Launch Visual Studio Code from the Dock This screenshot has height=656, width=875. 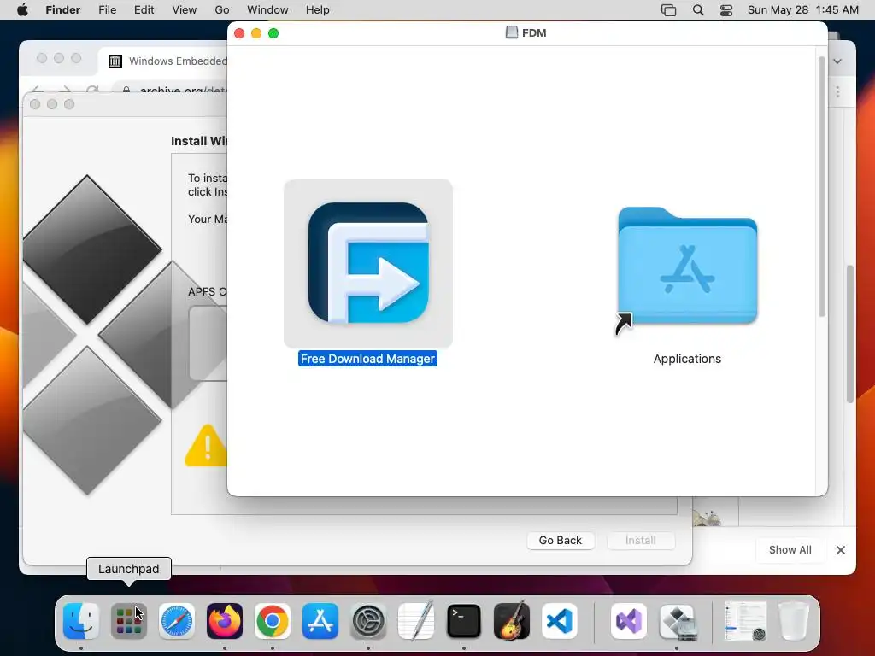coord(560,621)
